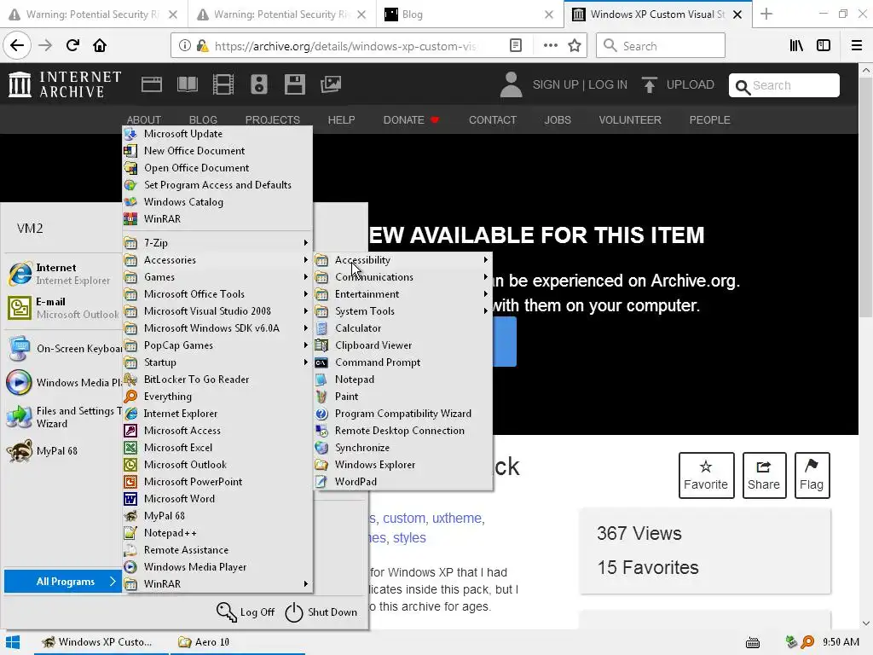Toggle Firefox sidebar view
This screenshot has height=655, width=873.
[824, 46]
